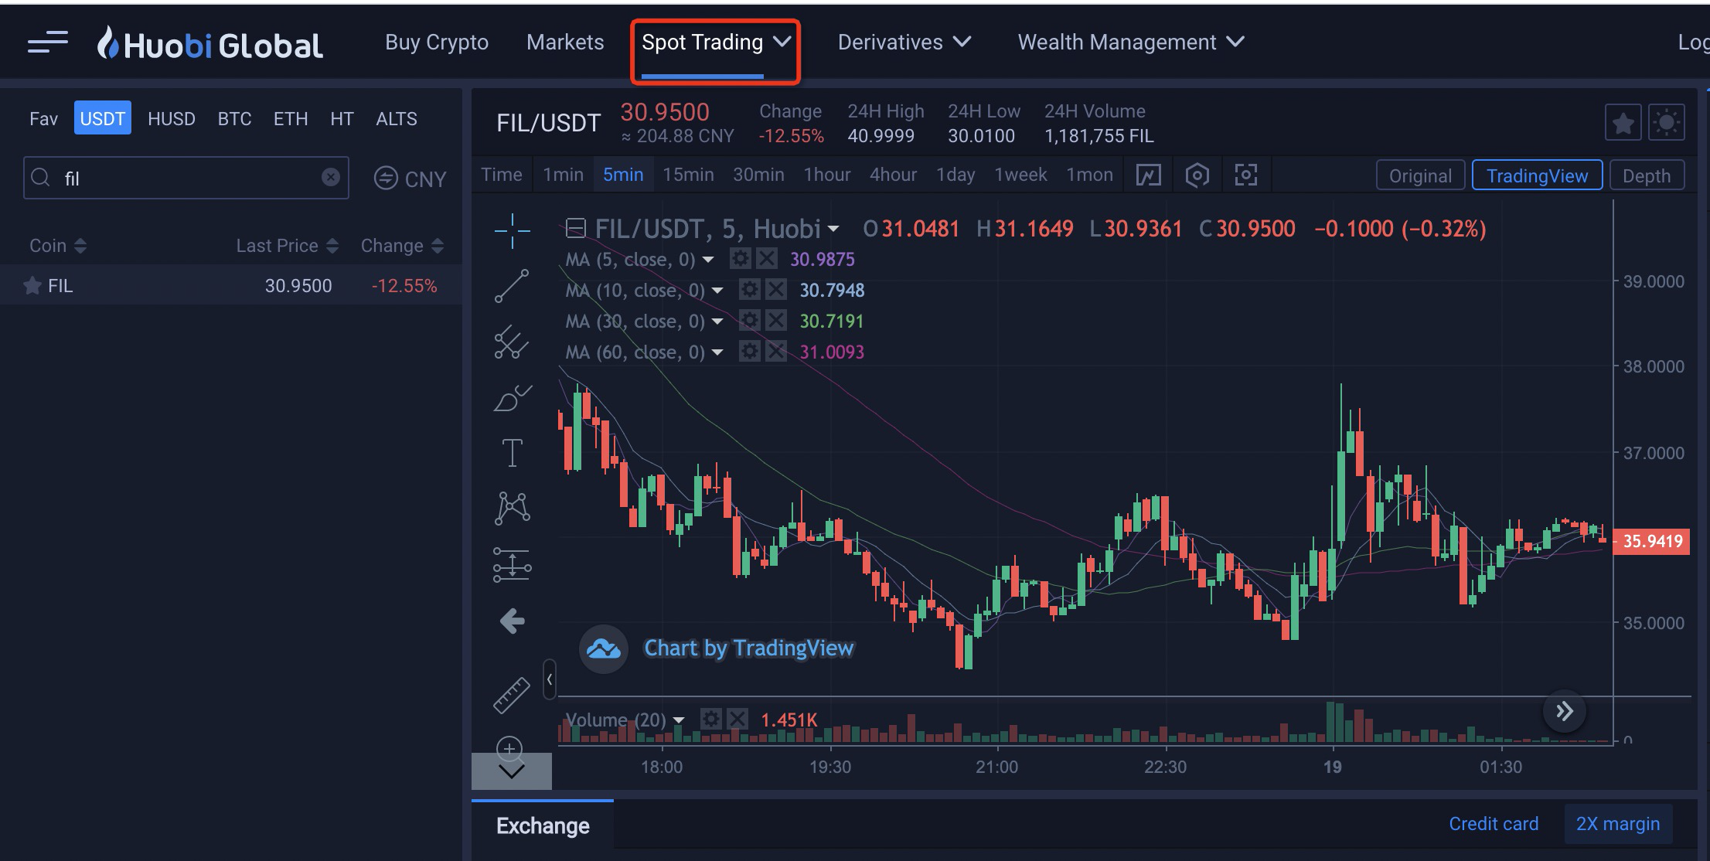
Task: Switch to BTC market tab
Action: (x=234, y=118)
